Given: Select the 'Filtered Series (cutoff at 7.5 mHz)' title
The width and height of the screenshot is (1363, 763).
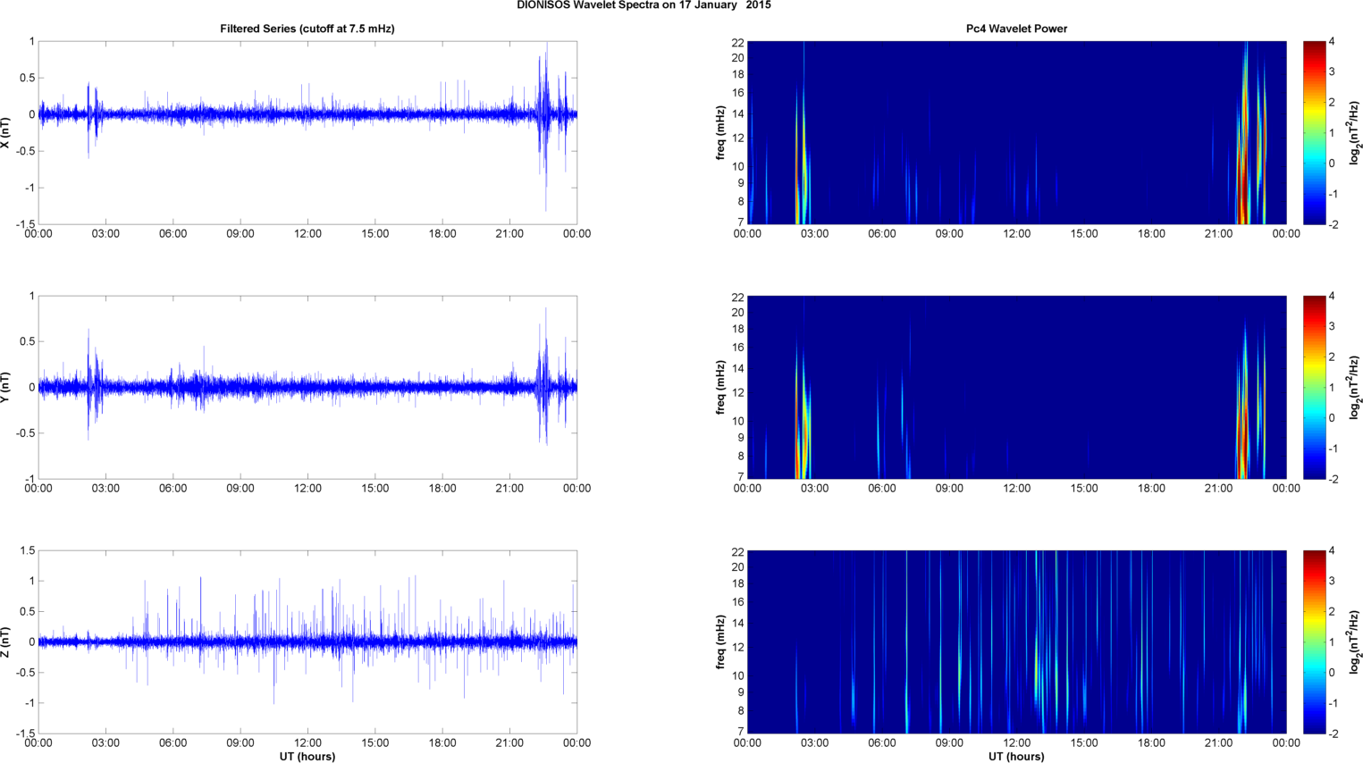Looking at the screenshot, I should [x=307, y=29].
